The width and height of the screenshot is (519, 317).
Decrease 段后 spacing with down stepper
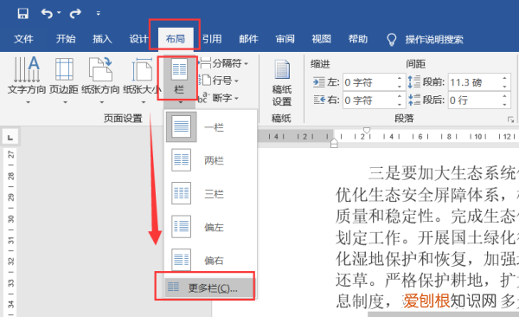coord(504,104)
